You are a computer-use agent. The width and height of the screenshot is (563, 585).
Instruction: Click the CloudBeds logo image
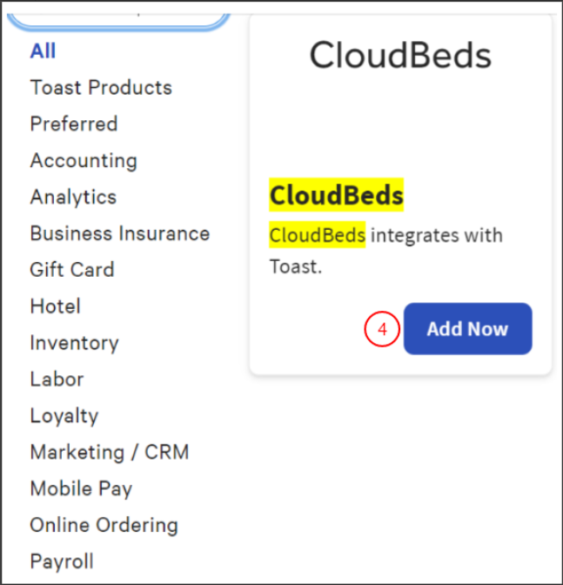[400, 57]
